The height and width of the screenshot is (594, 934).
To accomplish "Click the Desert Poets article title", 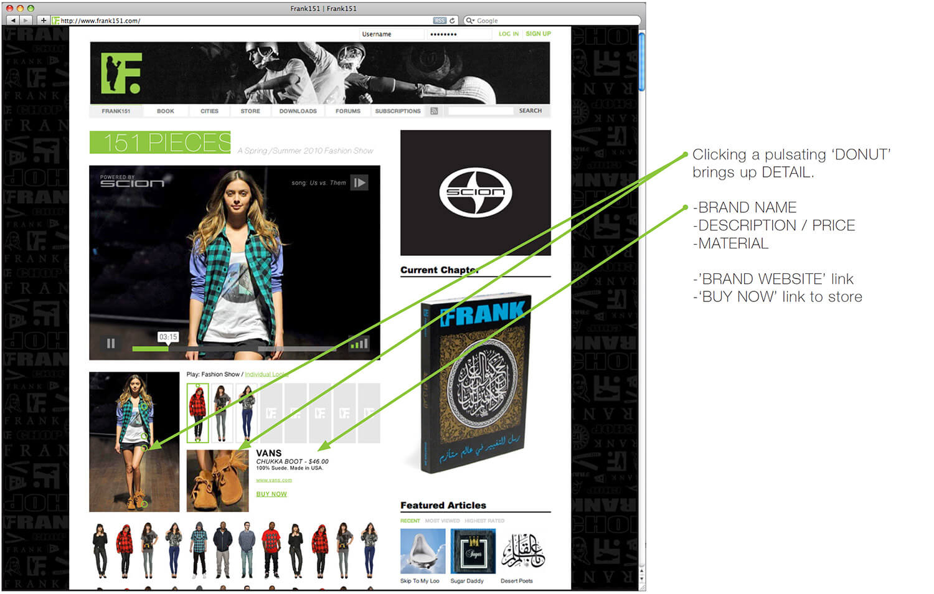I will point(517,581).
